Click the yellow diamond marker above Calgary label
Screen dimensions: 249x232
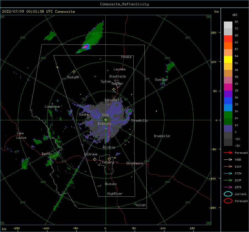click(x=109, y=159)
